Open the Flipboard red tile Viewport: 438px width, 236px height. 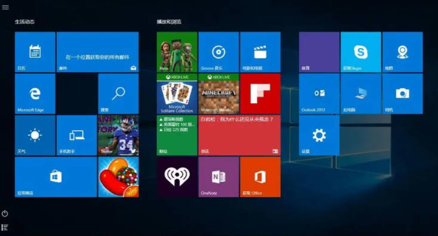pyautogui.click(x=260, y=94)
